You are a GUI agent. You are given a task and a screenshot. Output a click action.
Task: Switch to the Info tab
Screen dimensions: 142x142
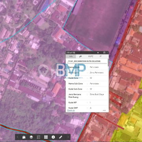click(71, 56)
